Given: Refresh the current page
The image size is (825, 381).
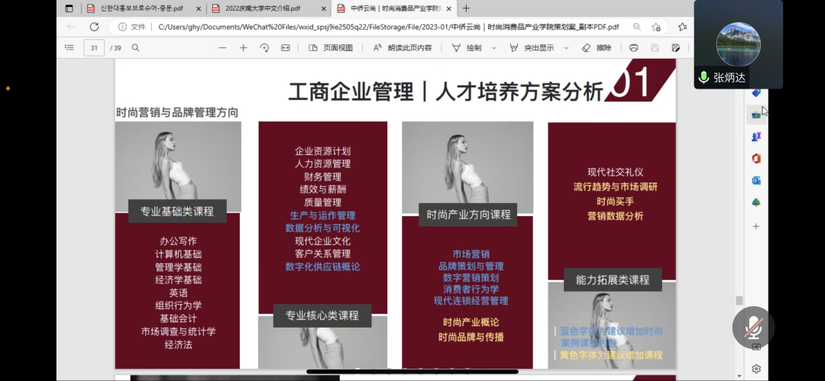Looking at the screenshot, I should [x=95, y=27].
